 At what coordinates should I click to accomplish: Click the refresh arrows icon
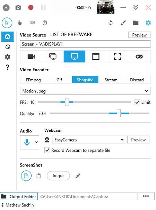tap(111, 23)
